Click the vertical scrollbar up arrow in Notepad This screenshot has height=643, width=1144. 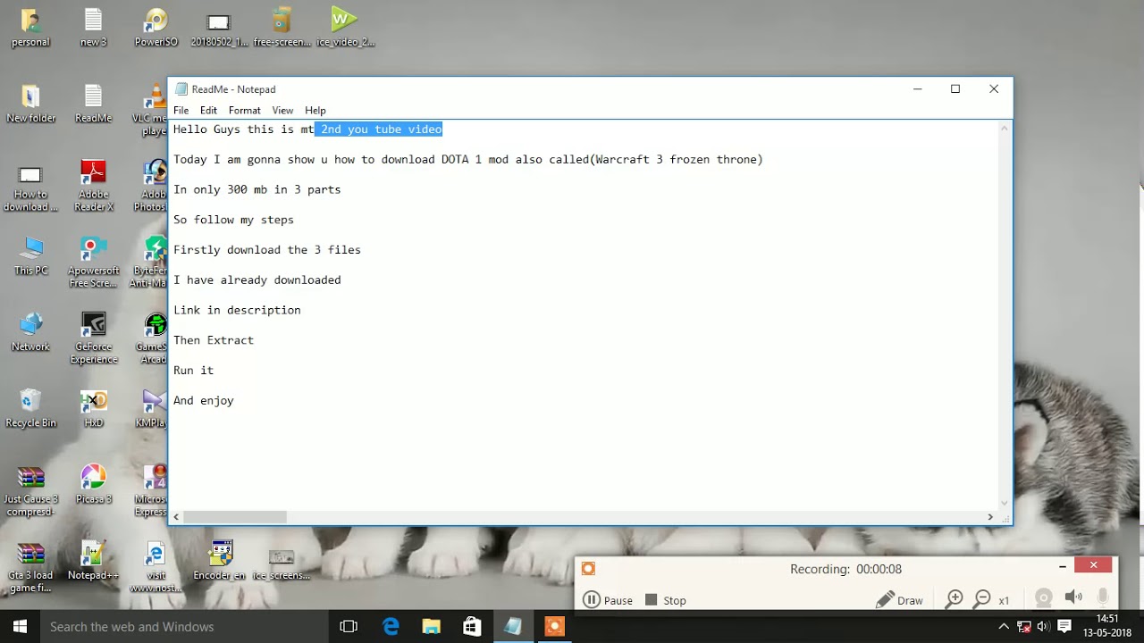(x=1005, y=129)
